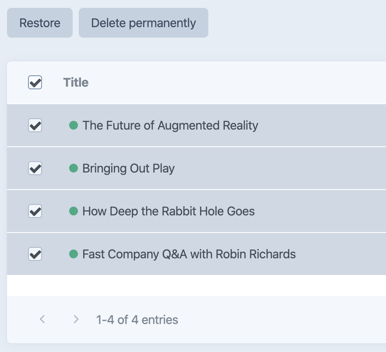Untick Fast Company Q&A with Robin Richards
Image resolution: width=386 pixels, height=352 pixels.
pyautogui.click(x=35, y=254)
